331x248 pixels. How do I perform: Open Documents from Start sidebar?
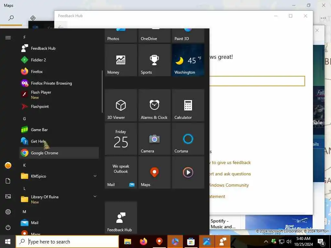click(8, 181)
